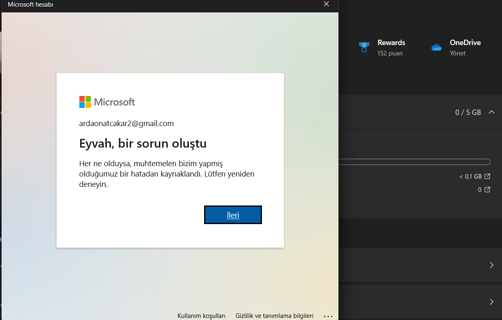Expand the lower chevron row in settings

point(492,302)
